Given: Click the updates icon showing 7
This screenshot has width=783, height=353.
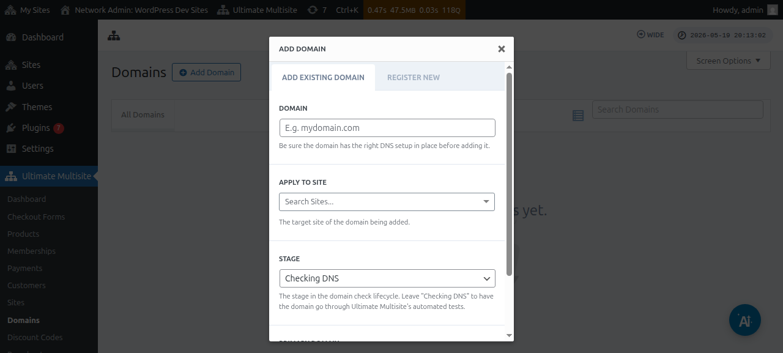Looking at the screenshot, I should pos(317,10).
